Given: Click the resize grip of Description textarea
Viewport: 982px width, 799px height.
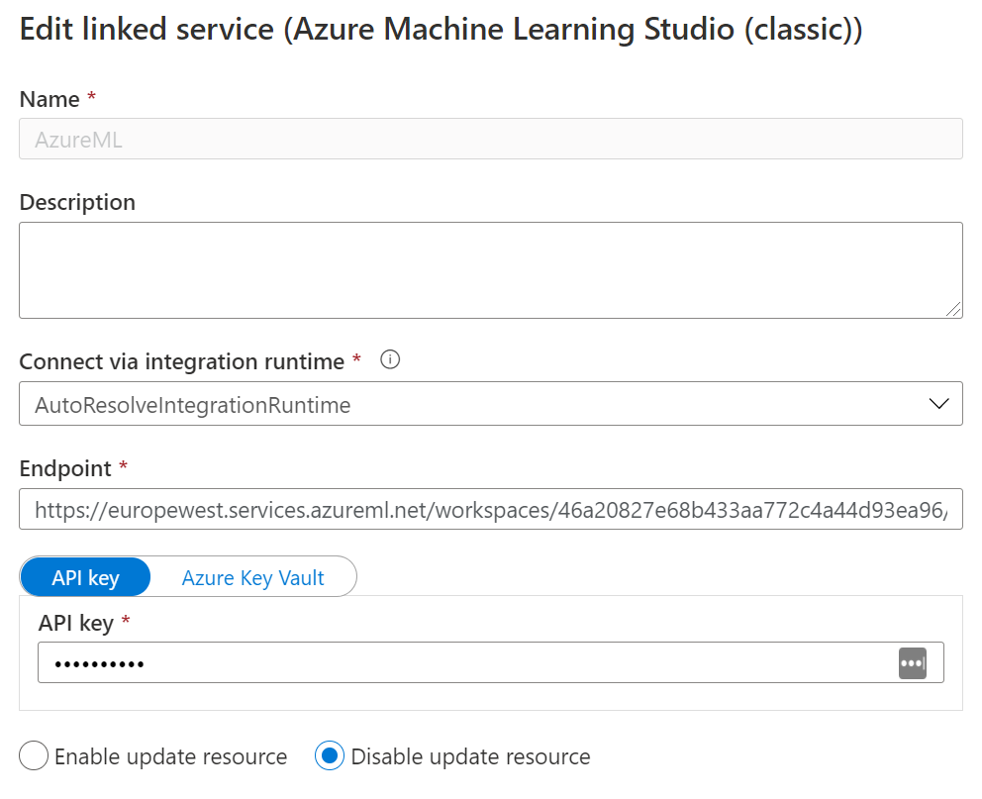Looking at the screenshot, I should click(x=953, y=309).
